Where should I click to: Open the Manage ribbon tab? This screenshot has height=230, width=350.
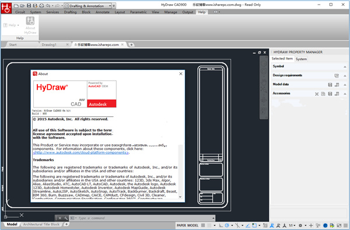pyautogui.click(x=170, y=12)
